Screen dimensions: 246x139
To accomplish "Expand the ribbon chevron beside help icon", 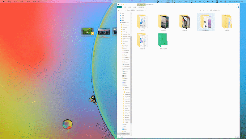I will 237,7.
